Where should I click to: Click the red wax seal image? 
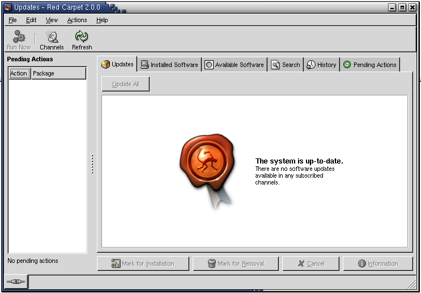pos(207,170)
